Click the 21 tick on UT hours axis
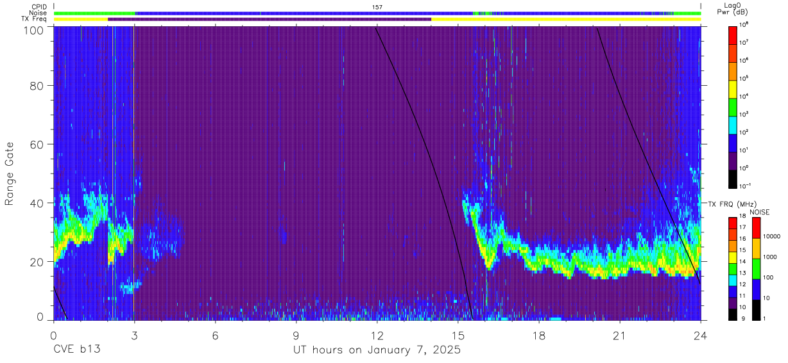This screenshot has width=788, height=363. coord(619,335)
